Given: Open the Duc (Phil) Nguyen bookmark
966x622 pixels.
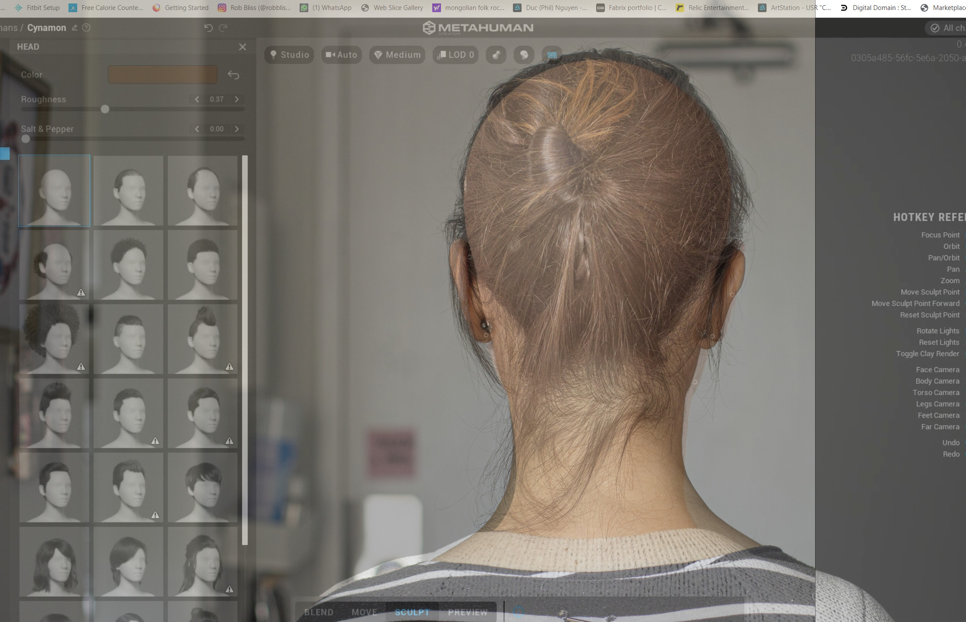Looking at the screenshot, I should (550, 8).
